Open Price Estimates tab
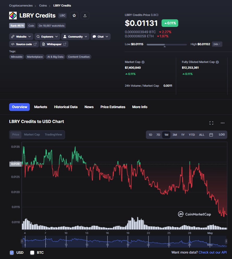This screenshot has height=259, width=232. [x=113, y=107]
